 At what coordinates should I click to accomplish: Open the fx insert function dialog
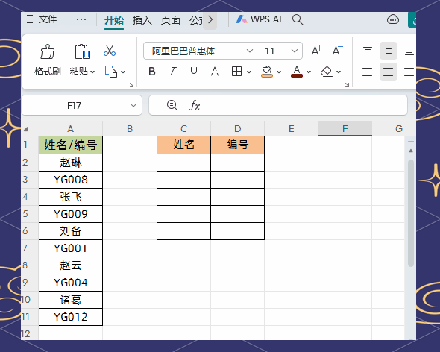pyautogui.click(x=195, y=106)
